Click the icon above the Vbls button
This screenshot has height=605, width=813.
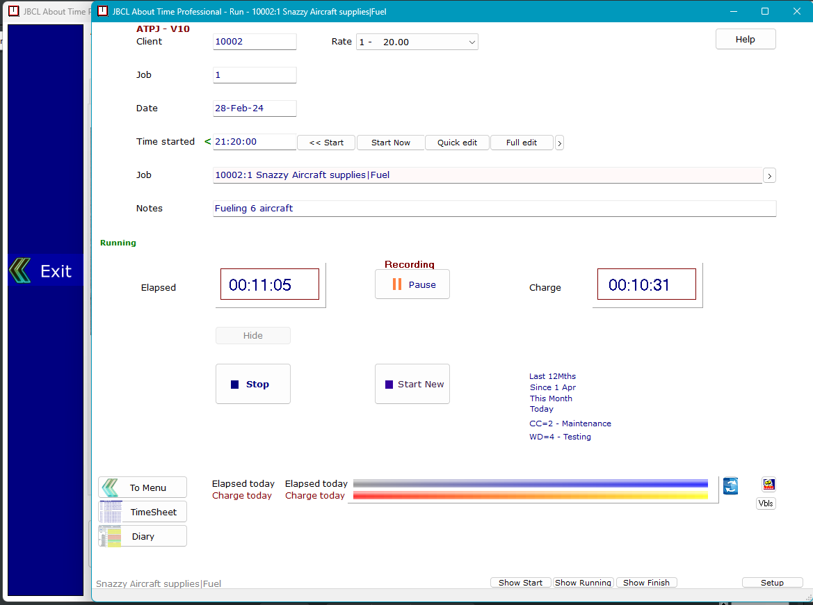(x=768, y=484)
